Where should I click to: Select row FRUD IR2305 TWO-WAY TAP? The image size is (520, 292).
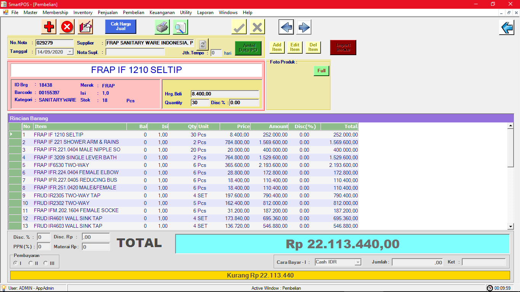click(183, 195)
